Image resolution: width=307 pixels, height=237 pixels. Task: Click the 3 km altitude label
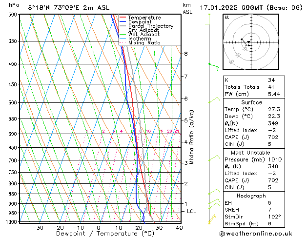[x=186, y=163]
